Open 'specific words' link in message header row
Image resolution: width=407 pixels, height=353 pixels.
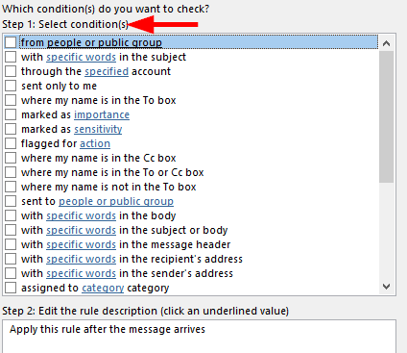point(81,244)
